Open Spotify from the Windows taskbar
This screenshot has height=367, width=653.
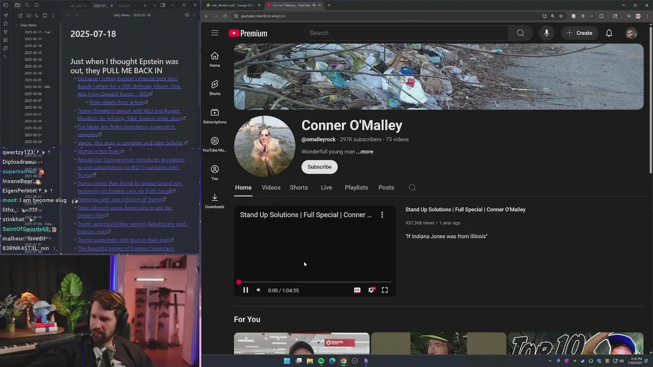click(321, 361)
